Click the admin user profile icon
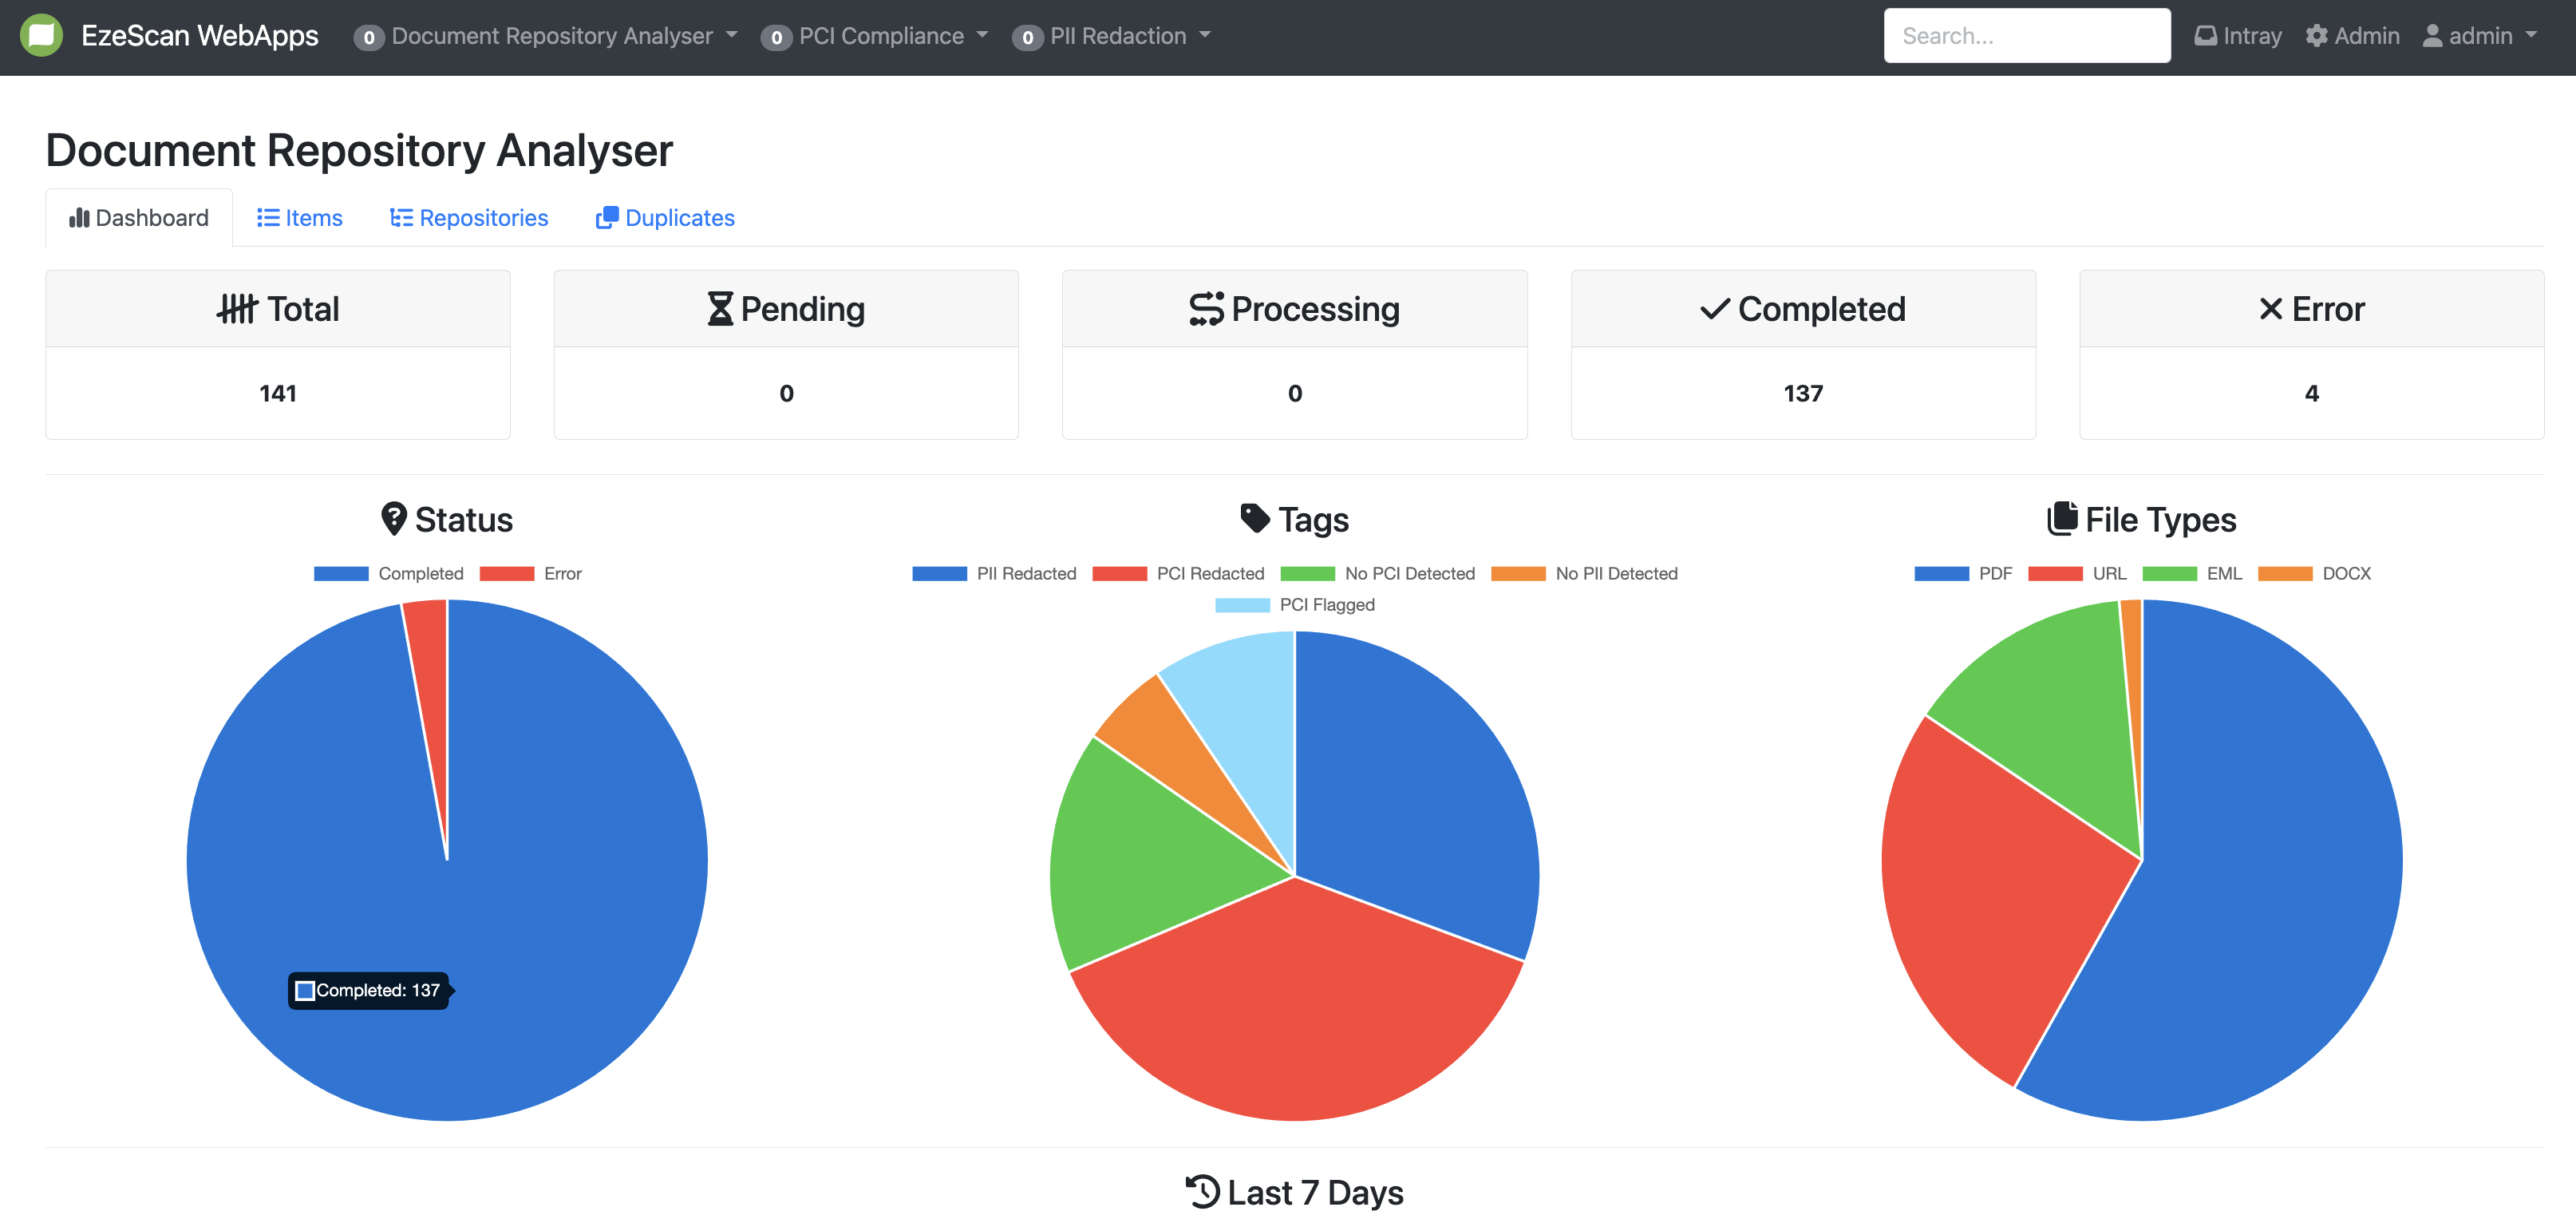The height and width of the screenshot is (1215, 2576). point(2432,36)
